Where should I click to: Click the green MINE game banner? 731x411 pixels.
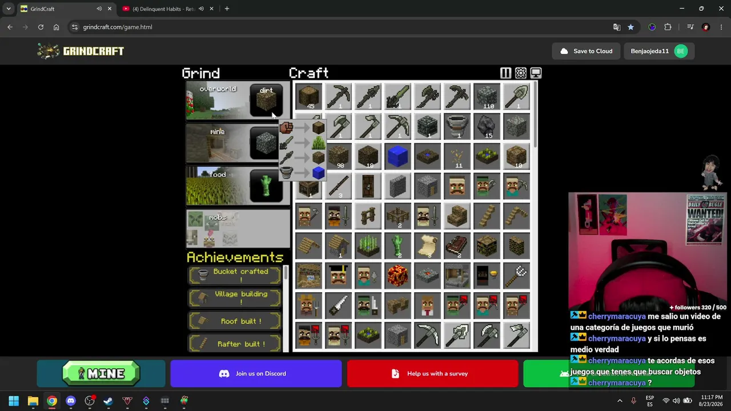pyautogui.click(x=101, y=373)
